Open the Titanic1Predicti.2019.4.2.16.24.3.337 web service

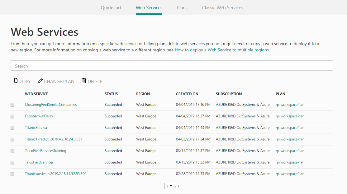(x=54, y=139)
